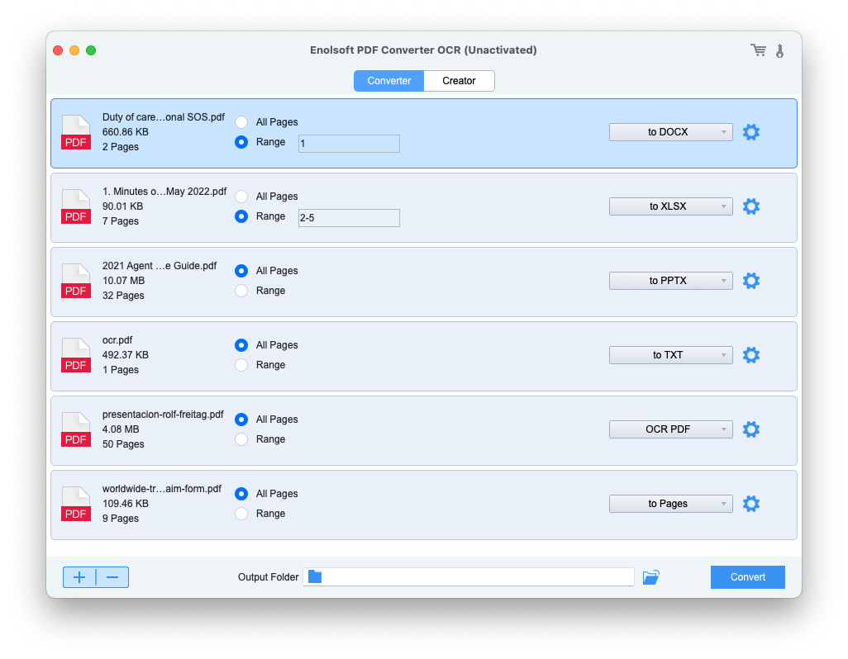Choose Range for worldwide claim form PDF
This screenshot has height=659, width=848.
click(241, 514)
